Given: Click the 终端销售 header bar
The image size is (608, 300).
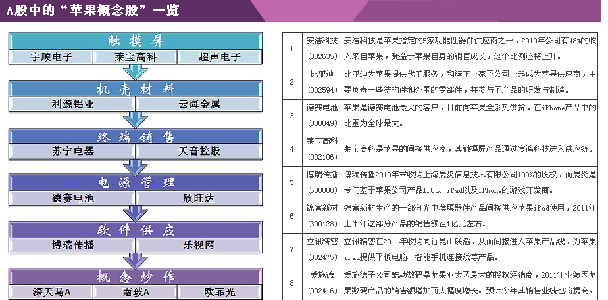Looking at the screenshot, I should pyautogui.click(x=136, y=137).
